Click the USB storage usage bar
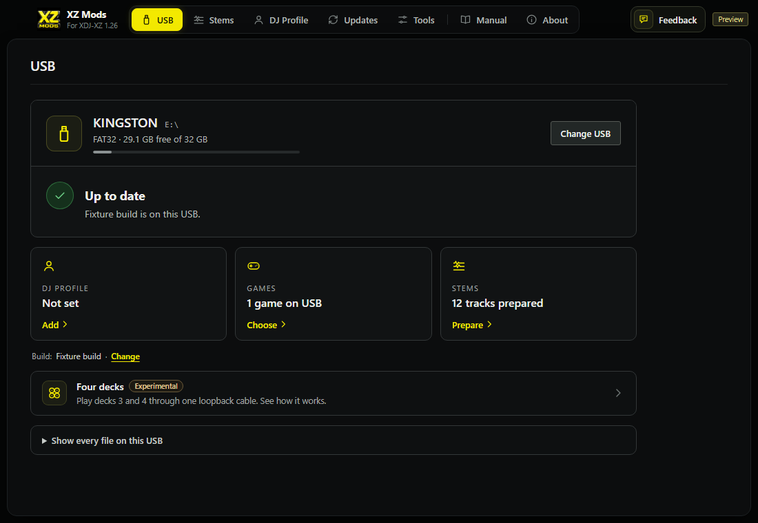 pyautogui.click(x=196, y=152)
